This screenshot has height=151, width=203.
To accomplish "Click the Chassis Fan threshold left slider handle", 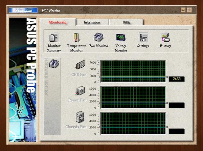I will coord(100,127).
